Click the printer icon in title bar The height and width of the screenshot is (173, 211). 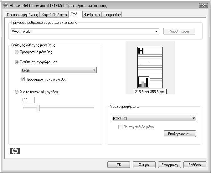(6, 6)
